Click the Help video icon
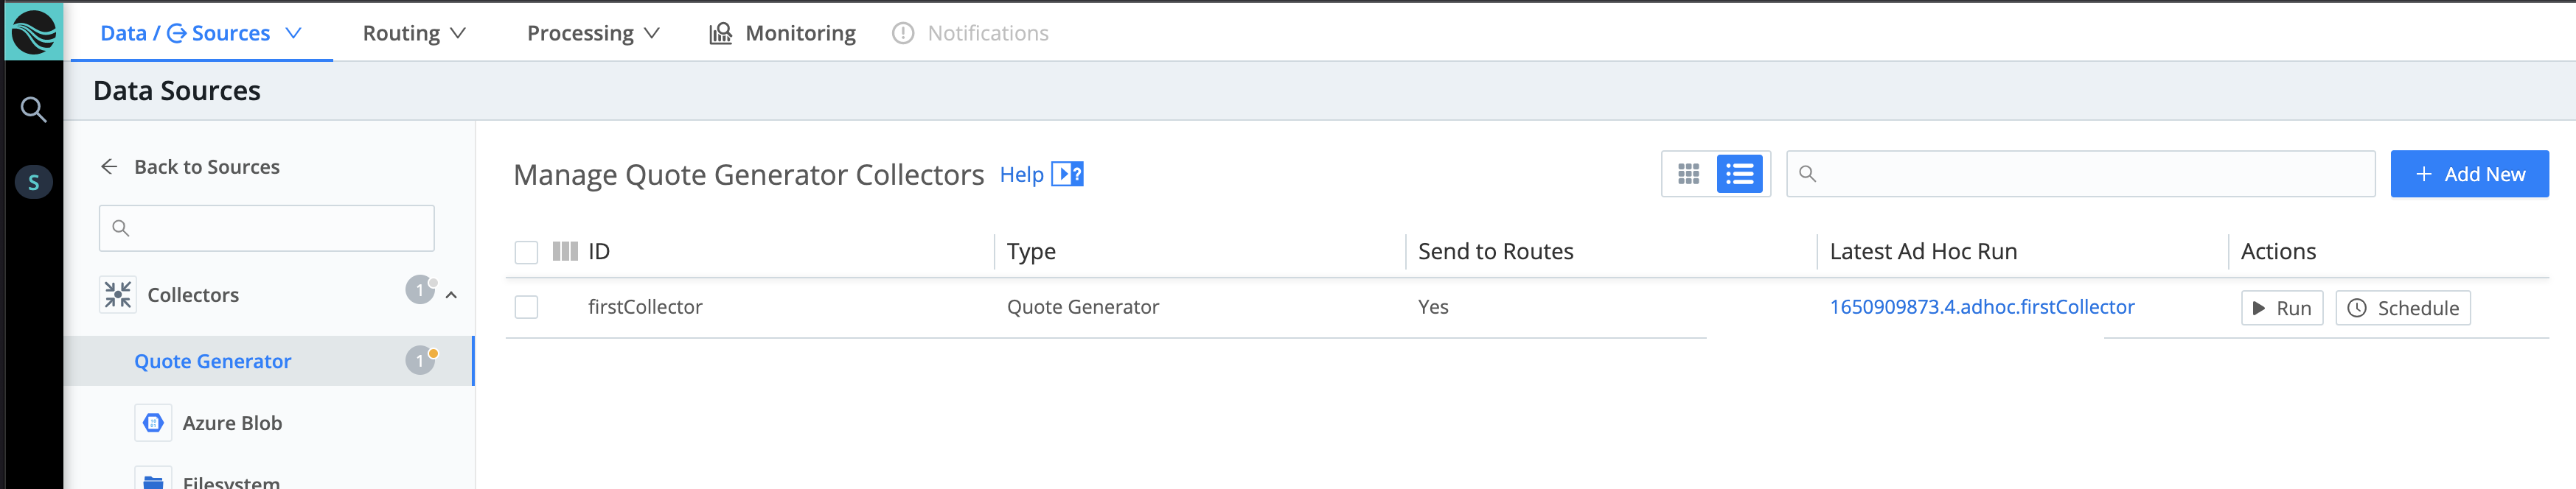Image resolution: width=2576 pixels, height=489 pixels. pos(1067,175)
